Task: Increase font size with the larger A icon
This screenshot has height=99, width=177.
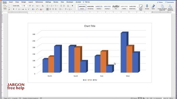Action: 30,6
